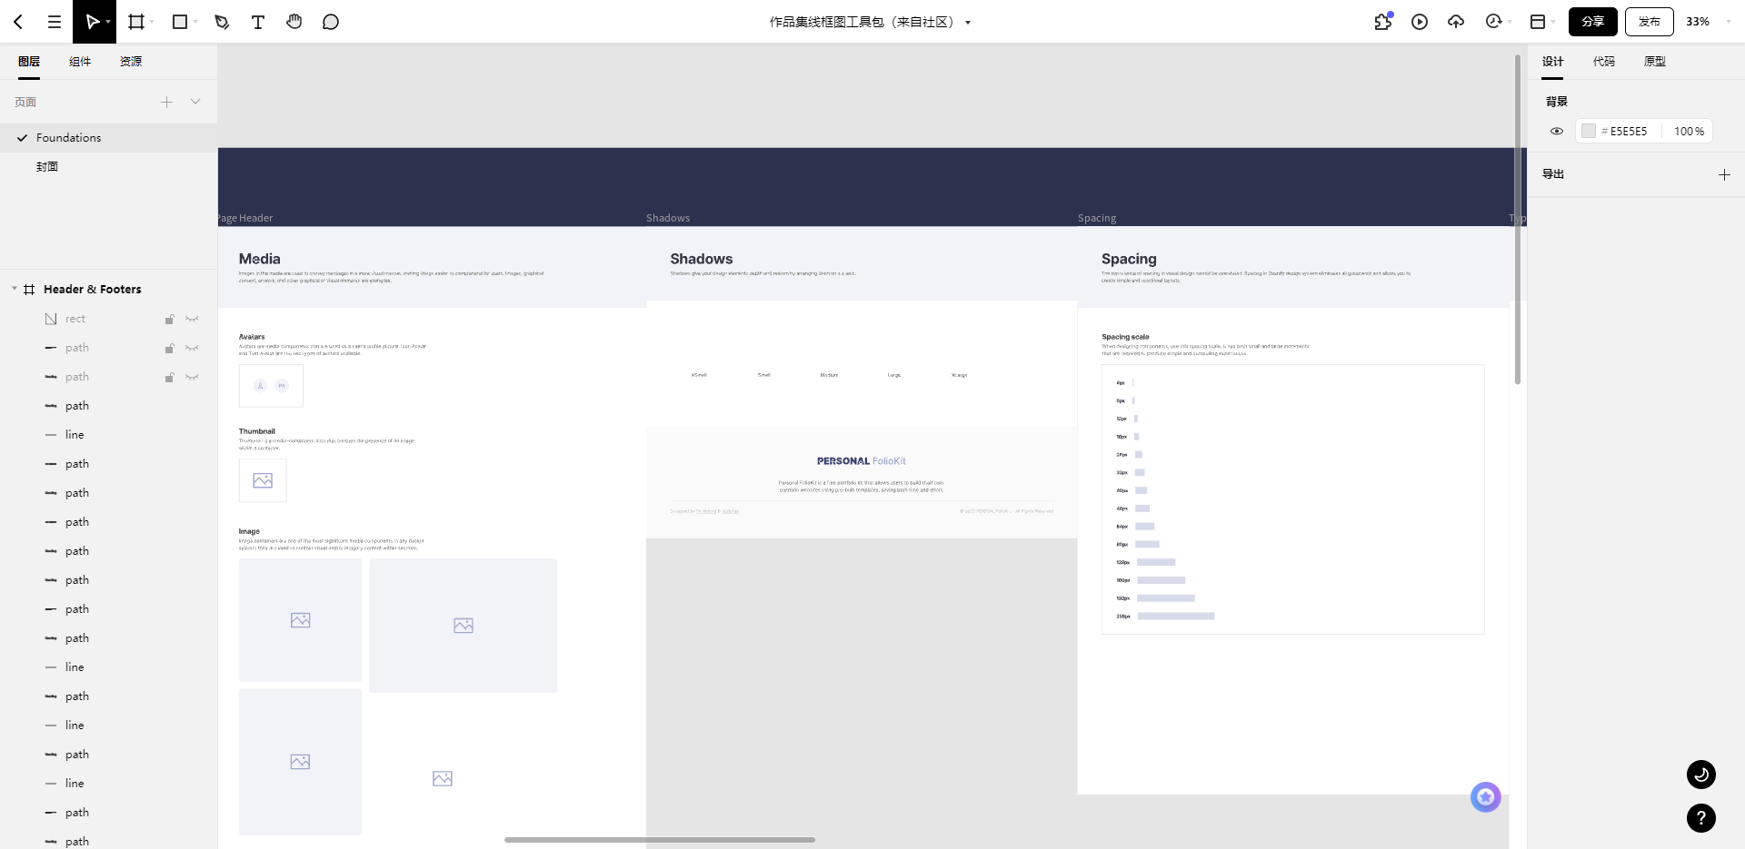Switch to the 图层 layers tab

(29, 62)
